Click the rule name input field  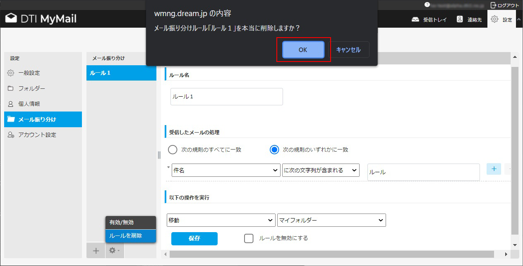pyautogui.click(x=227, y=96)
